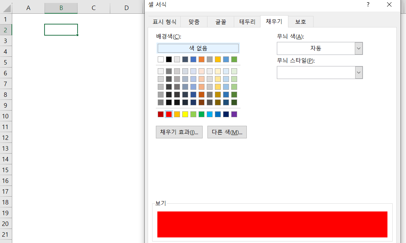Select column A header
Viewport: 406px width, 243px height.
click(x=28, y=8)
